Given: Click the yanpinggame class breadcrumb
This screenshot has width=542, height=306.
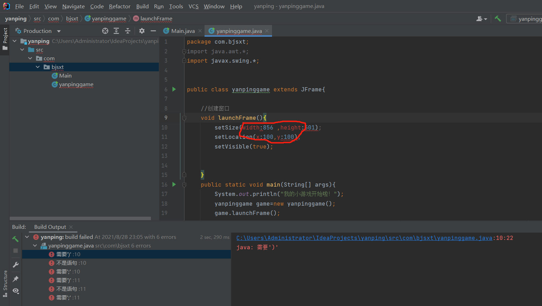Looking at the screenshot, I should 106,19.
